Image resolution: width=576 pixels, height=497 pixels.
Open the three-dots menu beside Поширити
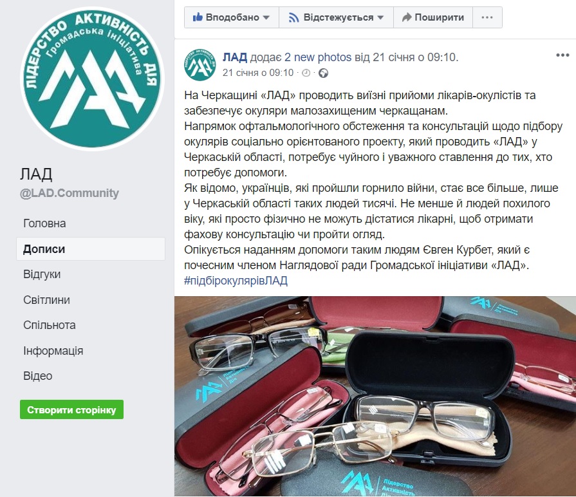[x=487, y=17]
